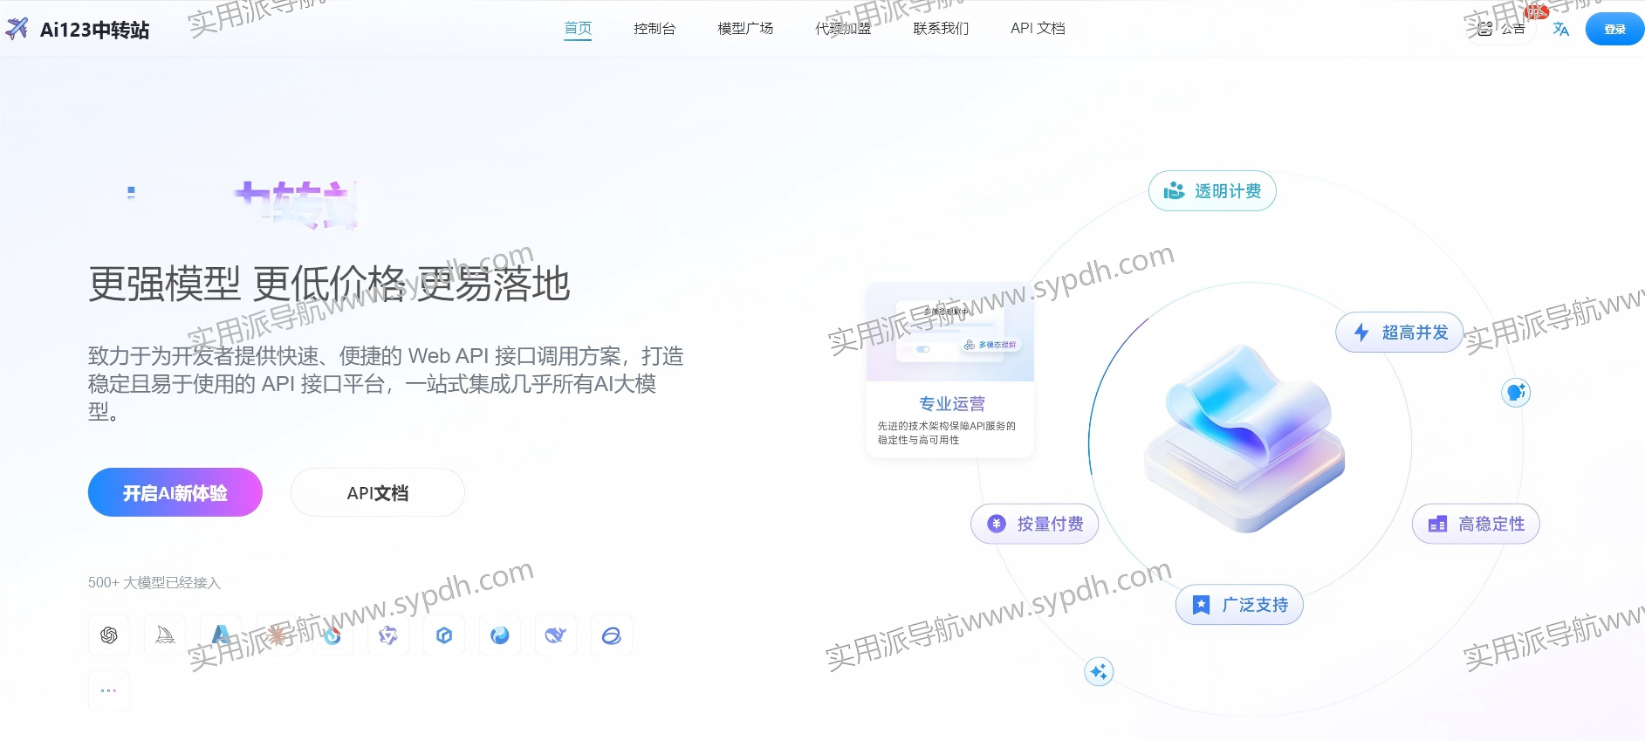The height and width of the screenshot is (741, 1645).
Task: Click the blue head-sparkle orbit icon
Action: click(x=1517, y=393)
